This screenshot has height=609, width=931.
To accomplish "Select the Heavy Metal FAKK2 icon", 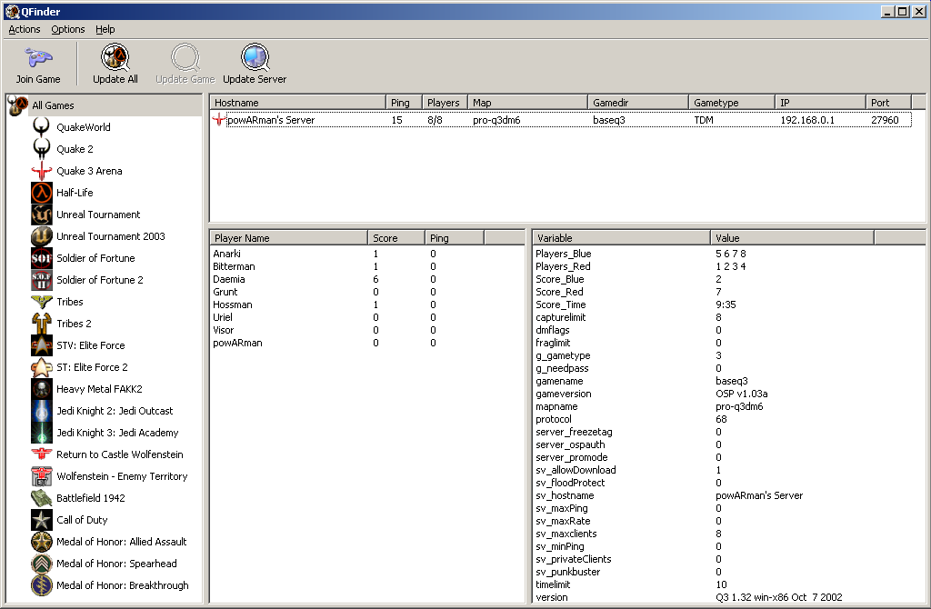I will pyautogui.click(x=42, y=389).
